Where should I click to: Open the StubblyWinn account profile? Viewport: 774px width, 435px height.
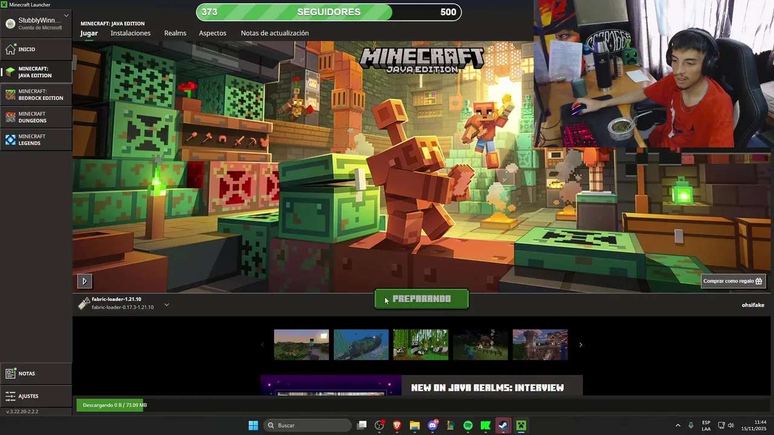[x=36, y=24]
